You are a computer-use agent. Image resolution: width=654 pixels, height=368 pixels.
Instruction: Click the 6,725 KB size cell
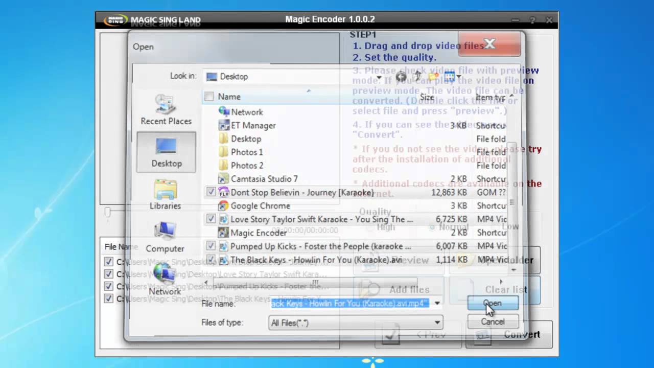click(x=452, y=219)
